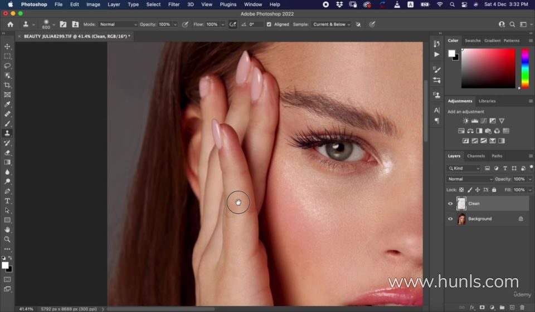Open the Sample Current & Below dropdown
The width and height of the screenshot is (535, 312).
332,24
